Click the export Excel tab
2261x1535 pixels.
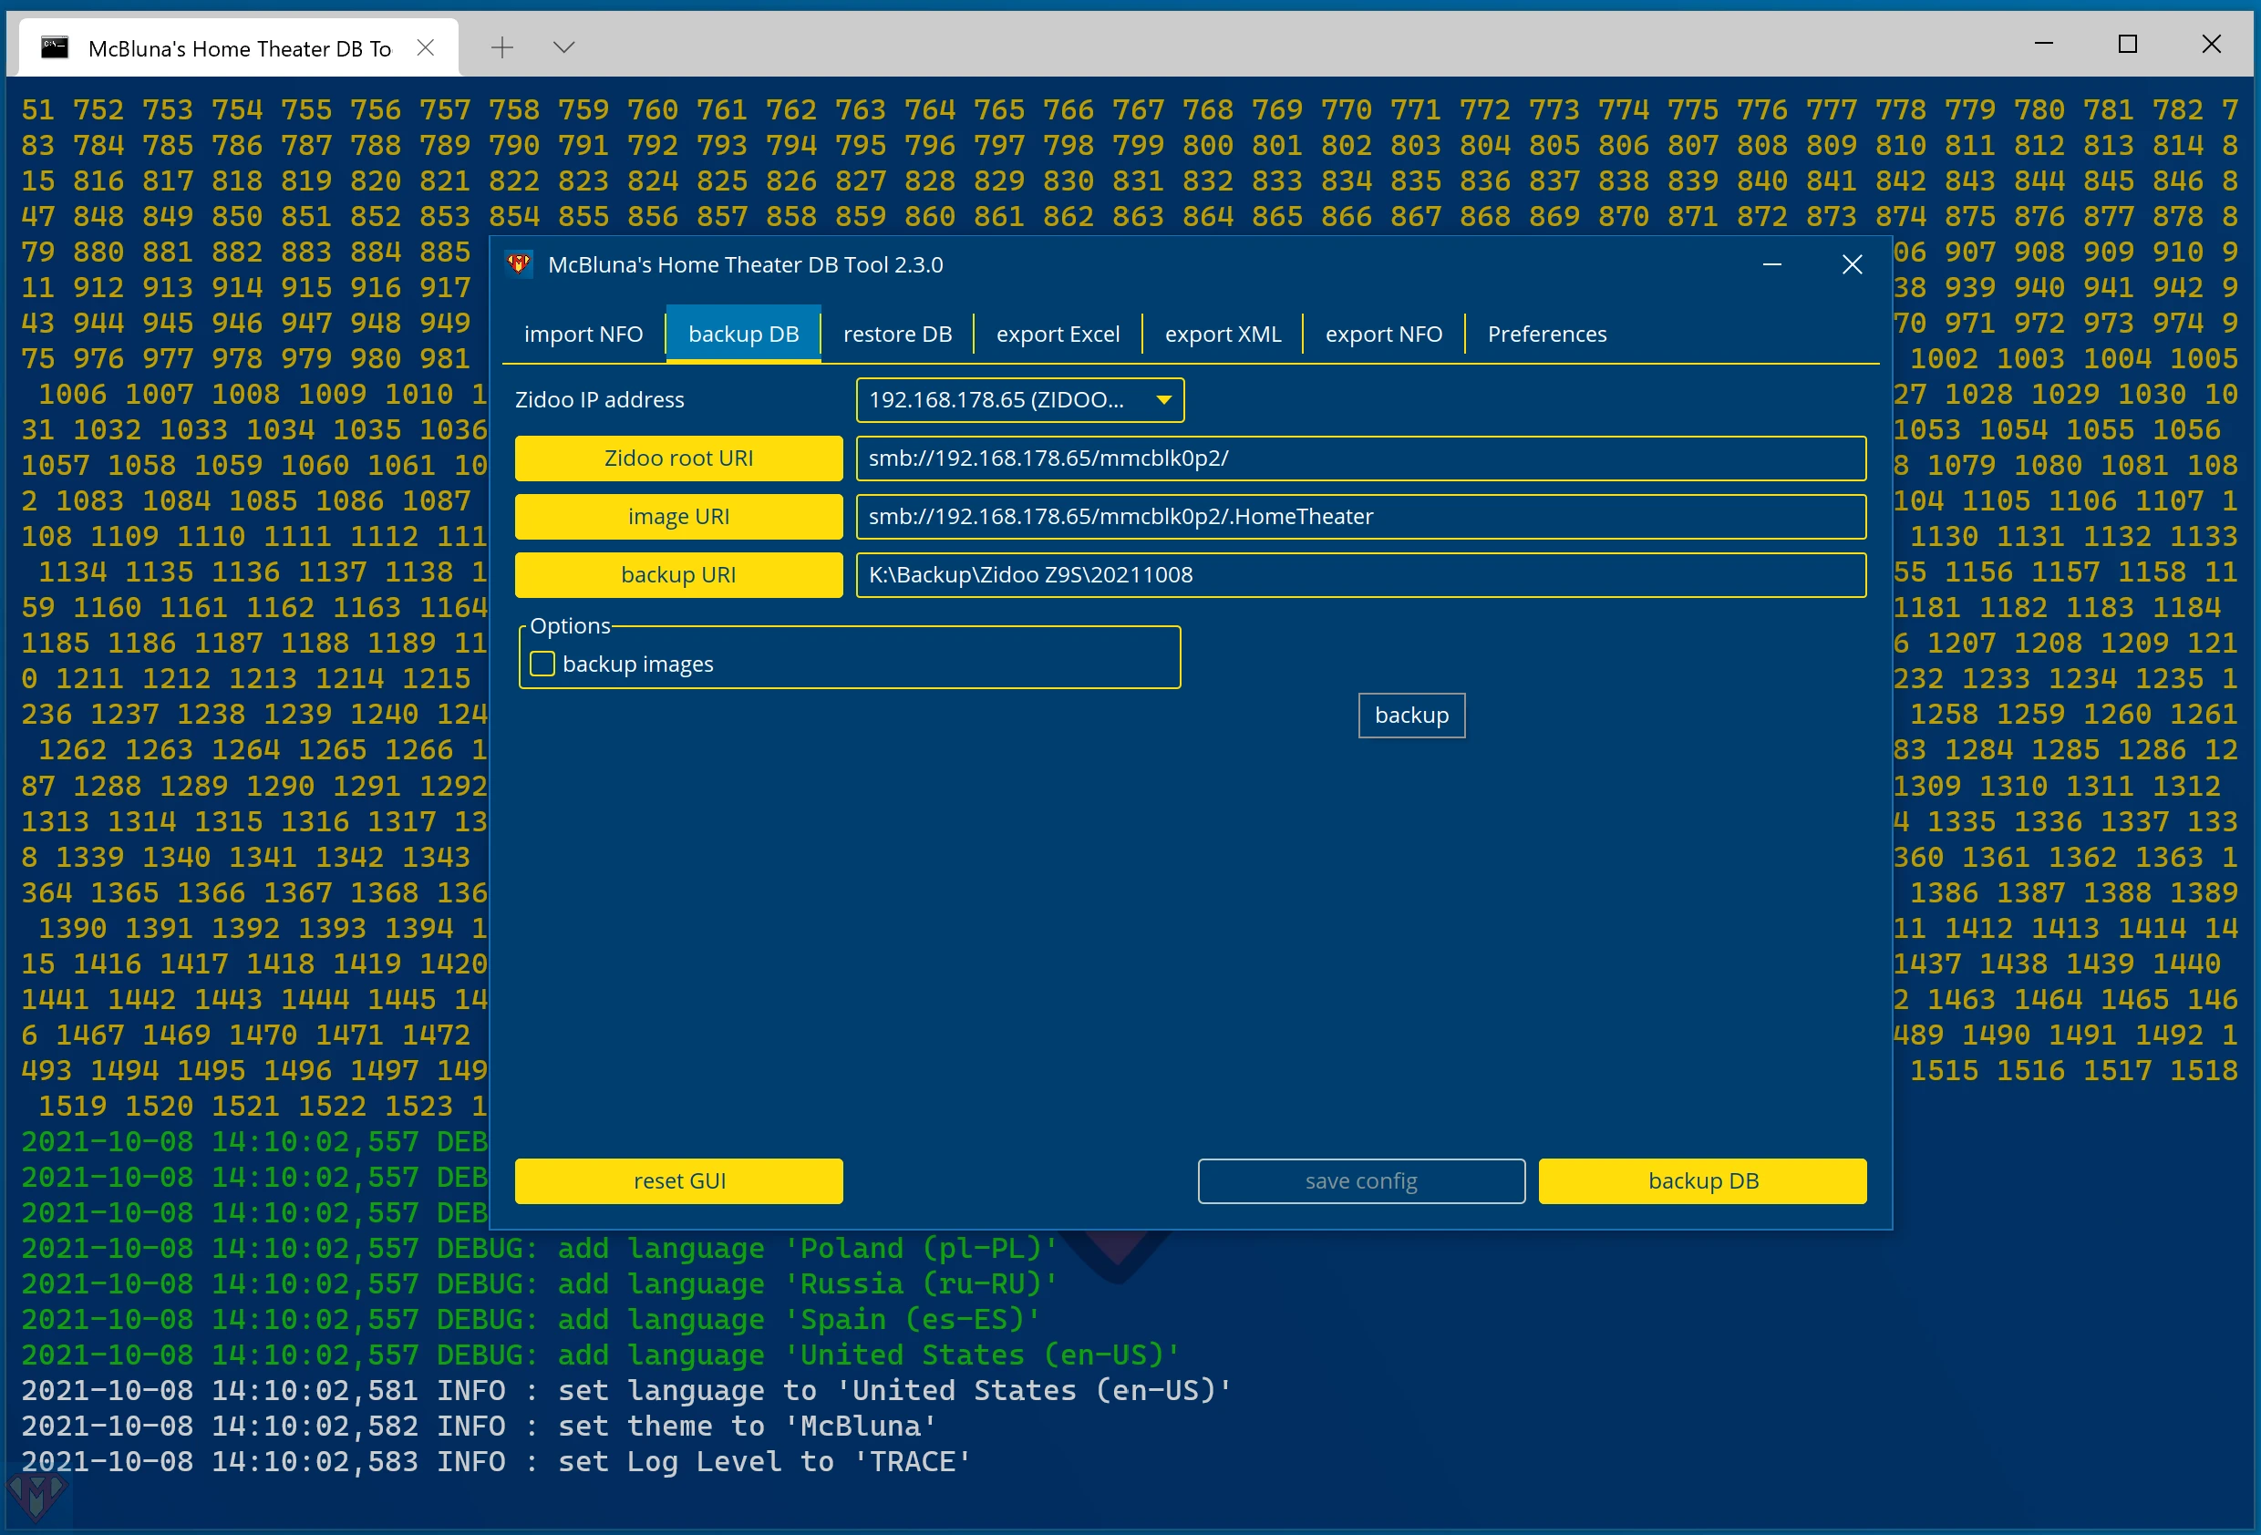tap(1057, 333)
